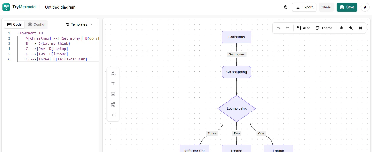372x152 pixels.
Task: Open version history clock icon
Action: (286, 7)
